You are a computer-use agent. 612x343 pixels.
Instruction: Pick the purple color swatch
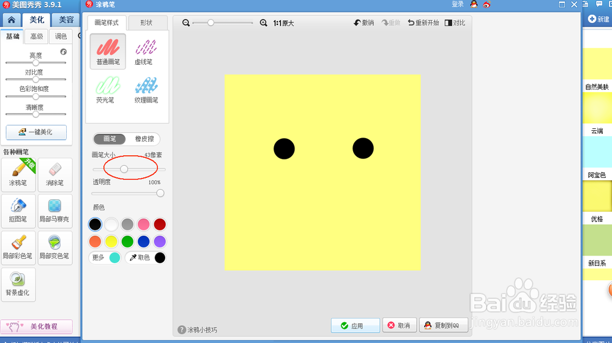[x=160, y=242]
